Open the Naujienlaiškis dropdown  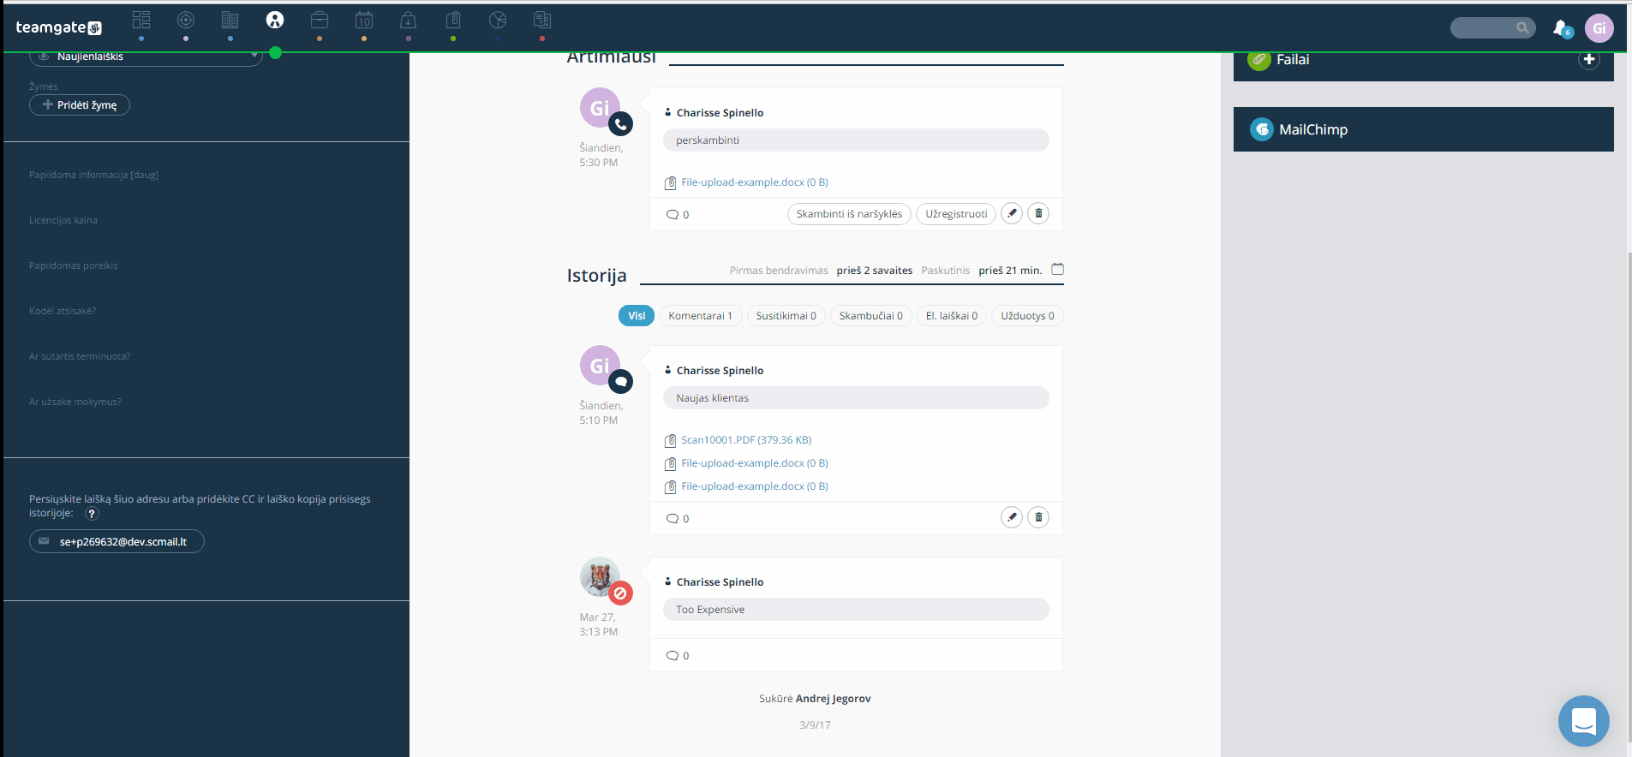pos(146,57)
